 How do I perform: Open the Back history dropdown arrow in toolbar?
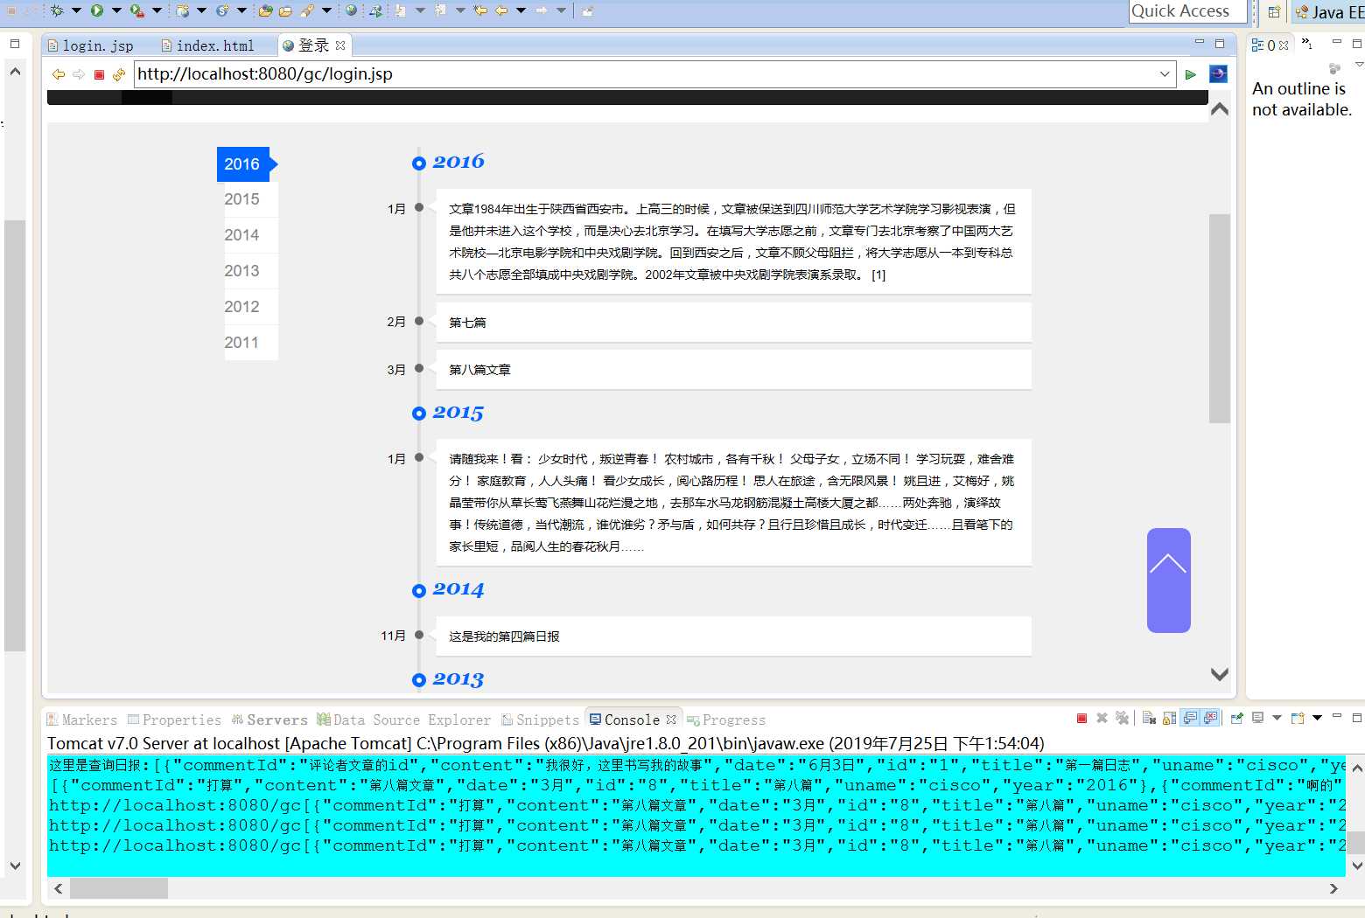[x=521, y=10]
